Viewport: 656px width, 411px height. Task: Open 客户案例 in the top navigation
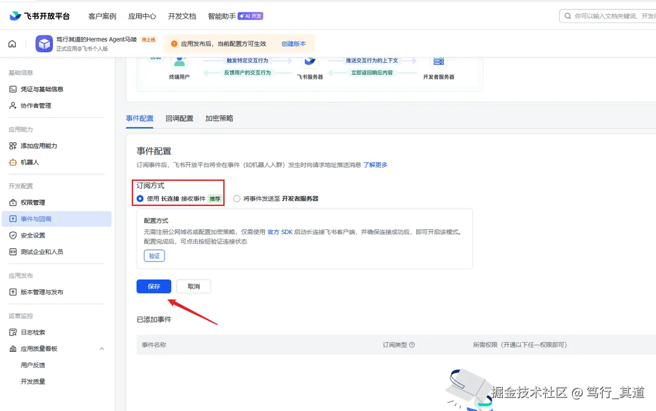tap(102, 16)
